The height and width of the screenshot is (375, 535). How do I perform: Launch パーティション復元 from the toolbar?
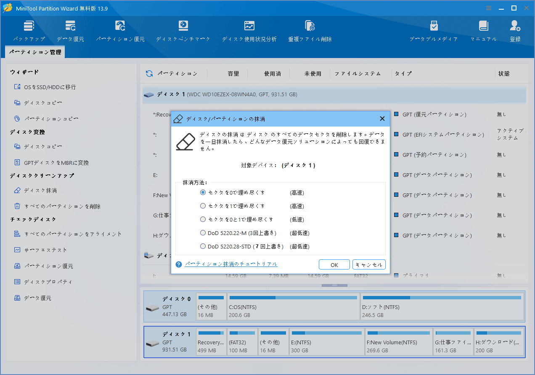pyautogui.click(x=120, y=31)
